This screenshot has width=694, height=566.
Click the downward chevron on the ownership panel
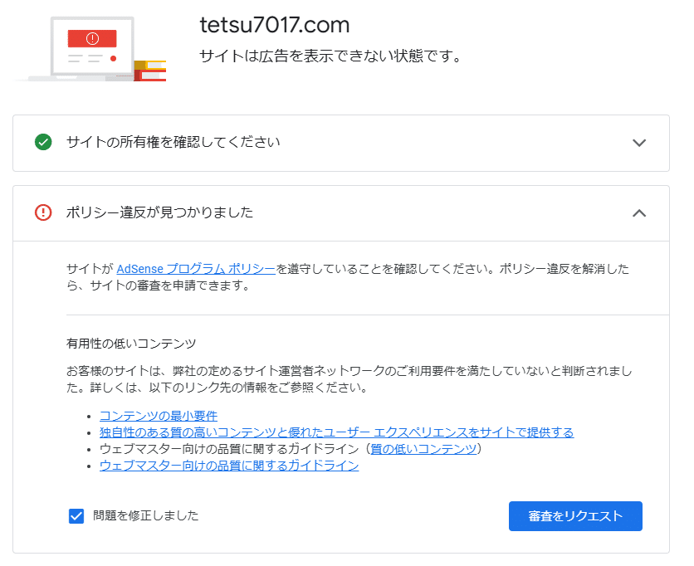639,143
